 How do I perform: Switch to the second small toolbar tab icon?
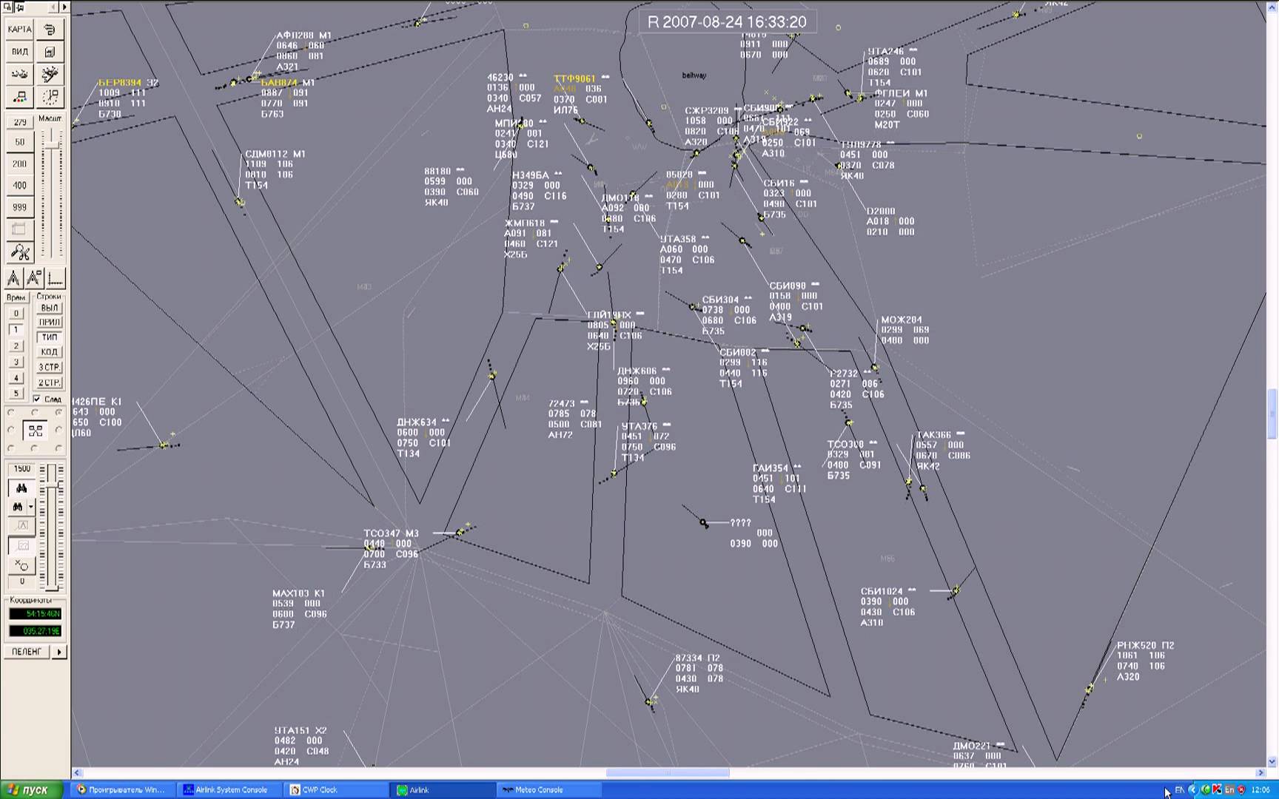click(x=20, y=7)
